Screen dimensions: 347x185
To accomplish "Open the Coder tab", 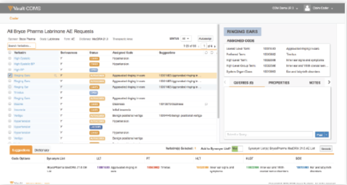I will pyautogui.click(x=14, y=18).
